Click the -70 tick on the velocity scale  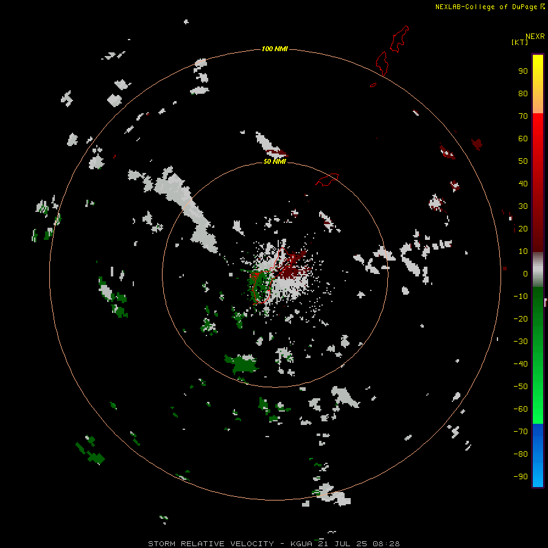tap(521, 432)
